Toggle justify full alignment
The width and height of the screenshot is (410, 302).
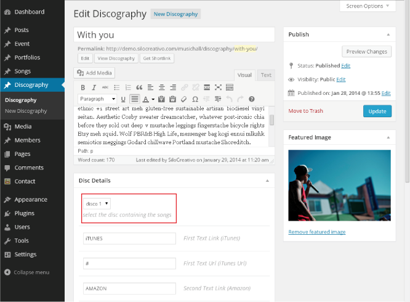tap(134, 99)
